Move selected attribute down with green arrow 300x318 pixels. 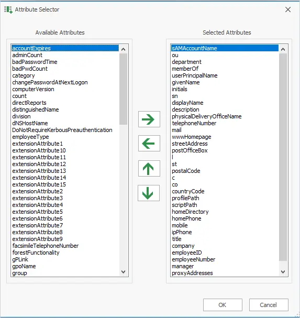click(149, 193)
